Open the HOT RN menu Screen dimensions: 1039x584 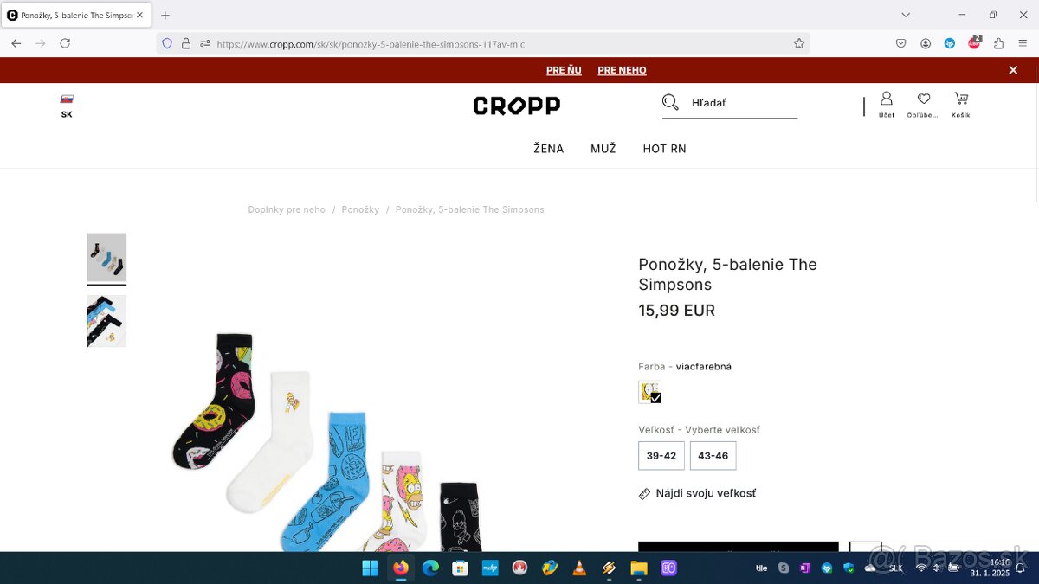665,149
